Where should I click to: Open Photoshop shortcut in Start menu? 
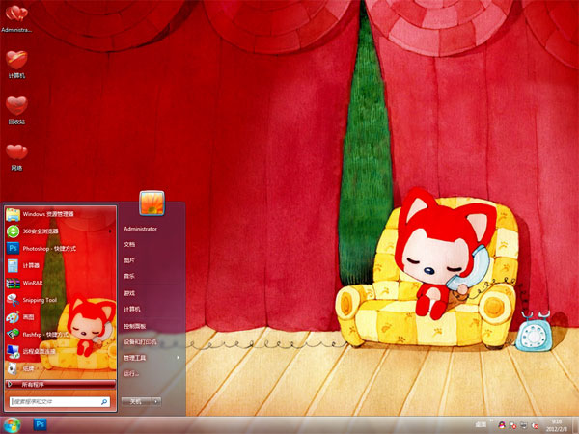click(60, 249)
